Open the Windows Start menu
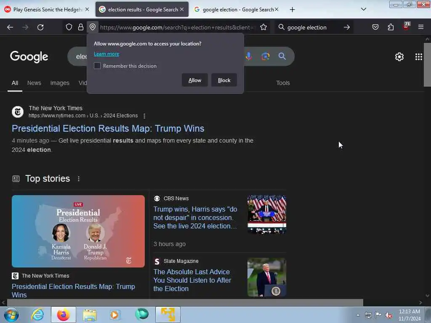This screenshot has height=323, width=431. click(x=11, y=315)
